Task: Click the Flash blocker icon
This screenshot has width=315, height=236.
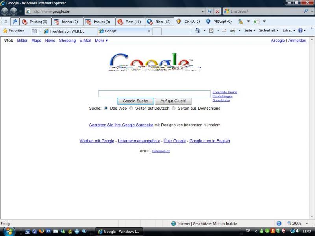Action: [120, 22]
